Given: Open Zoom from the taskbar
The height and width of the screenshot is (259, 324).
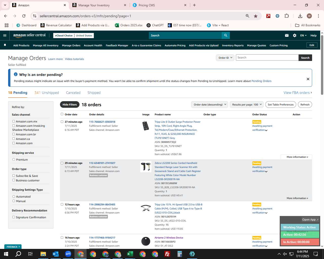Looking at the screenshot, I should (x=68, y=254).
